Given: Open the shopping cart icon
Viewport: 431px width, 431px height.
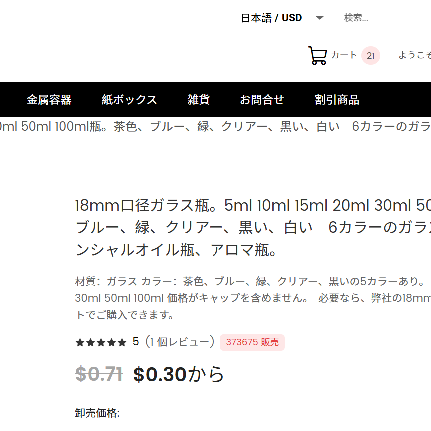Looking at the screenshot, I should pos(317,55).
